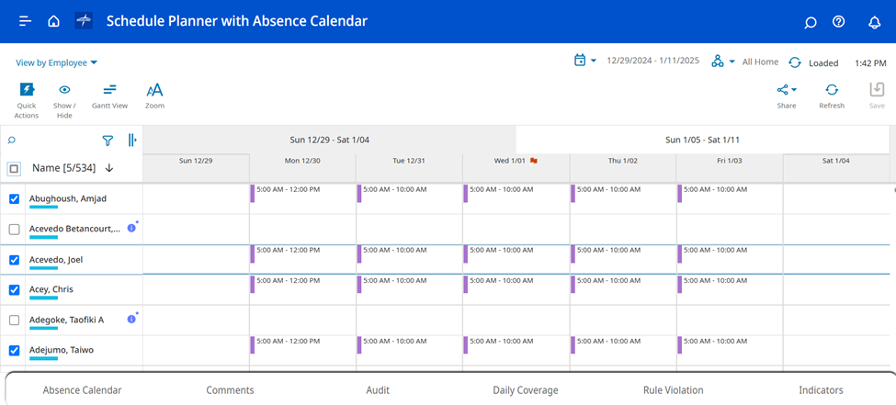
Task: Expand the View by Employee dropdown
Action: [x=57, y=62]
